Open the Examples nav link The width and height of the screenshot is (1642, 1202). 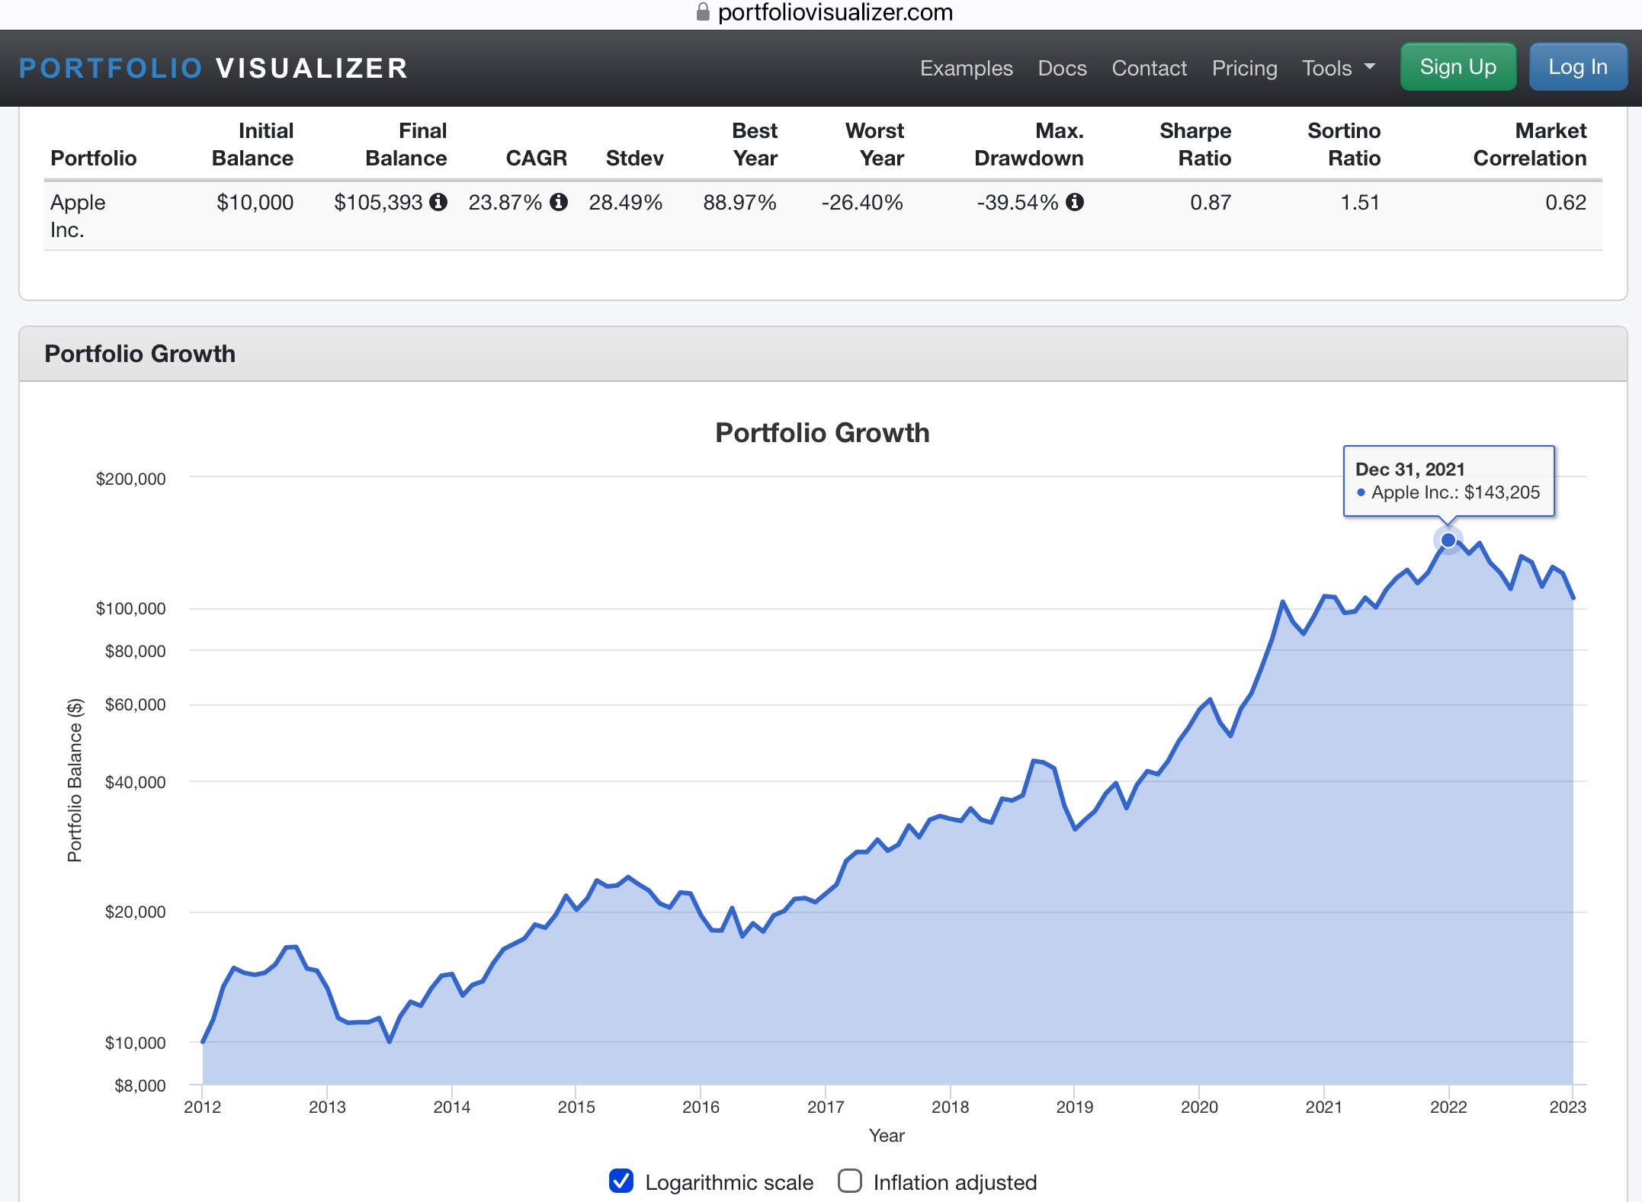pos(966,68)
